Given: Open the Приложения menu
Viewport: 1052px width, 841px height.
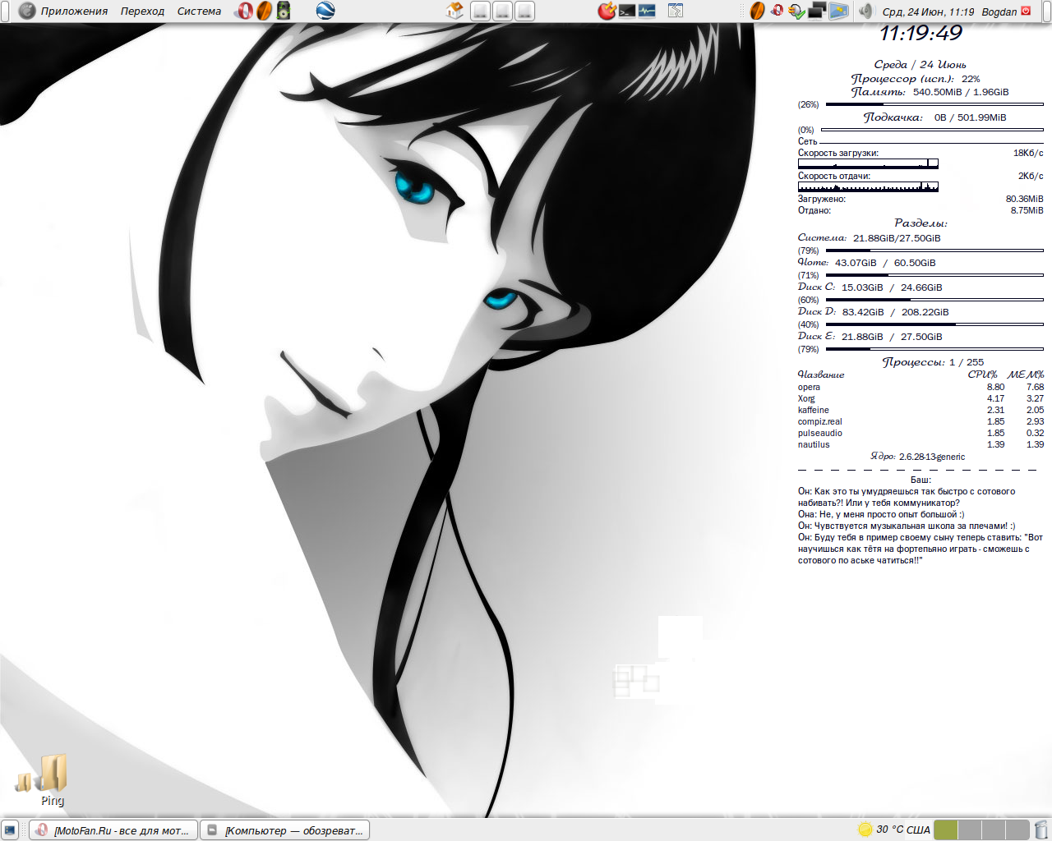Looking at the screenshot, I should (74, 11).
